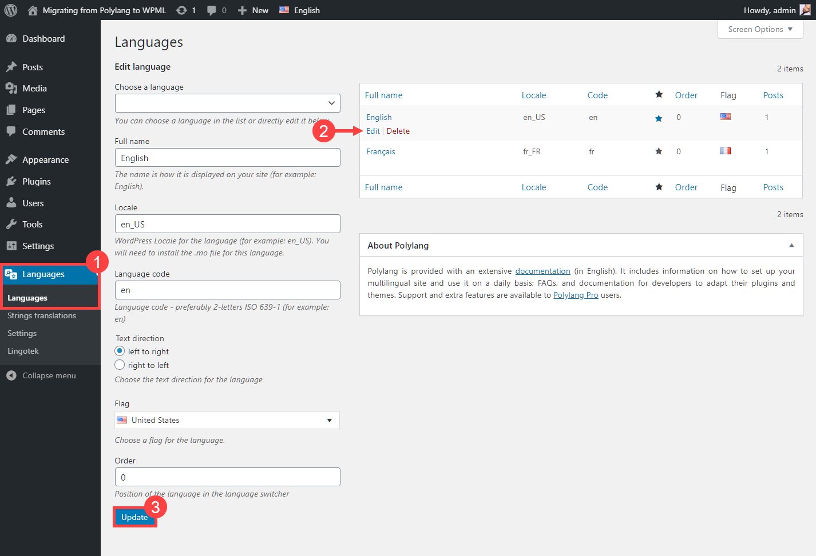Click the Posts pin icon
The height and width of the screenshot is (556, 816).
tap(11, 67)
